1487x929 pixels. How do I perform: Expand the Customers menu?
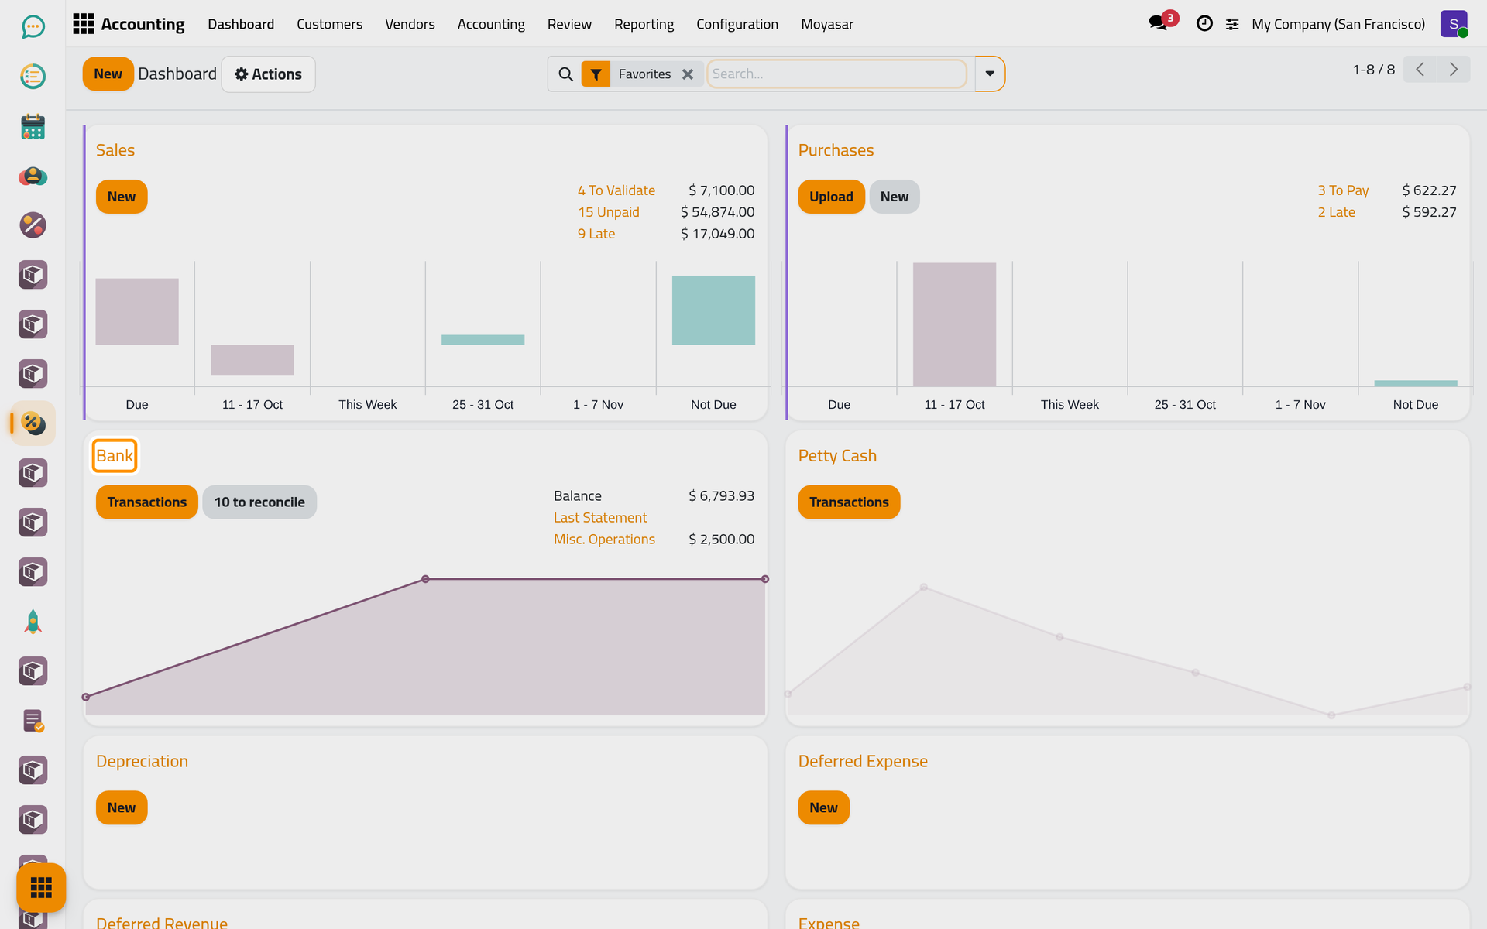329,24
